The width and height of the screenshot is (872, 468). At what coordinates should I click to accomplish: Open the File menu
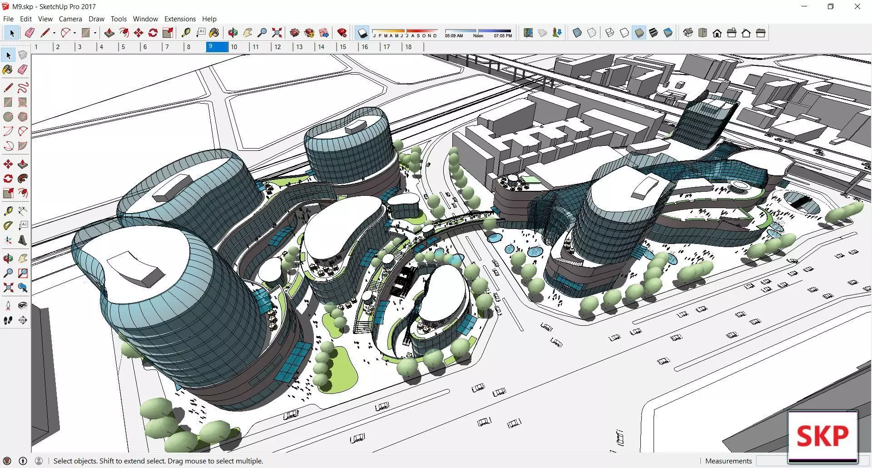click(x=8, y=19)
